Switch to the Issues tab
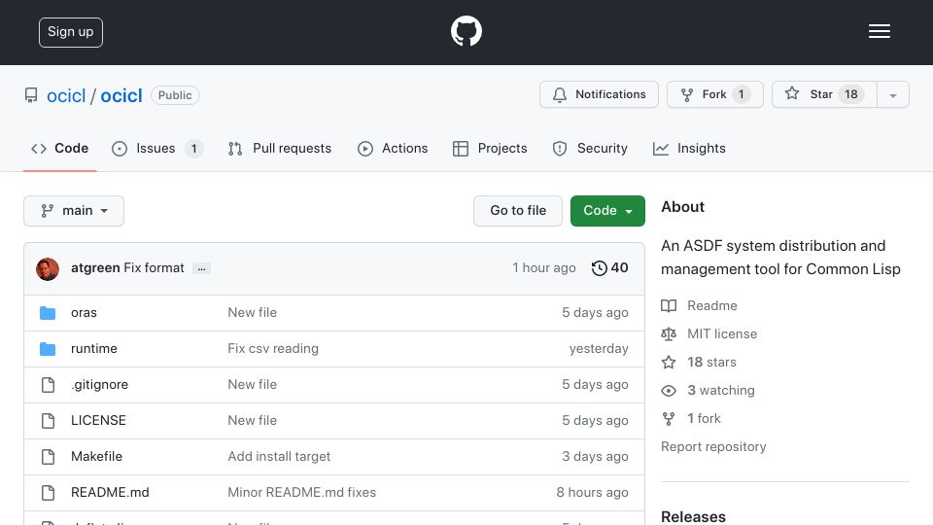933x525 pixels. click(157, 148)
